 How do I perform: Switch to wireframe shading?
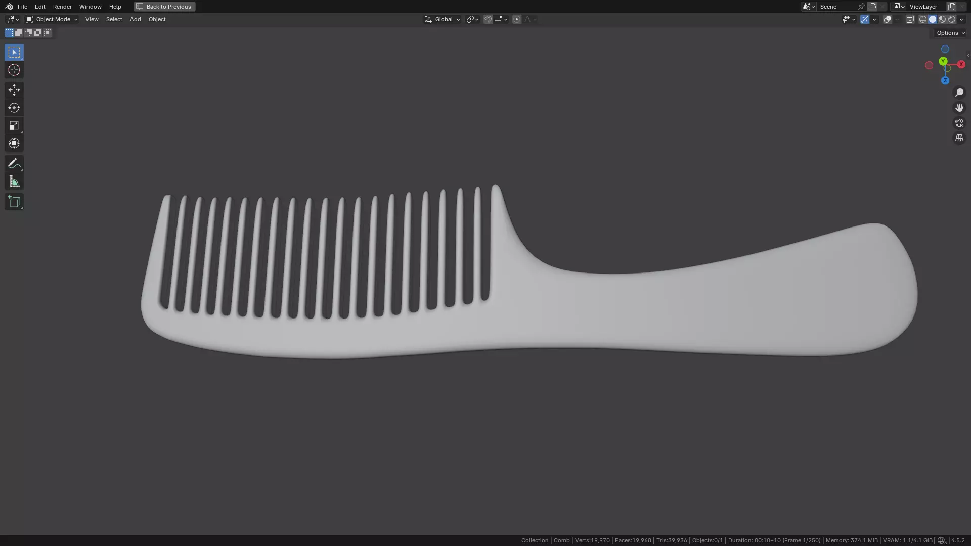point(923,19)
